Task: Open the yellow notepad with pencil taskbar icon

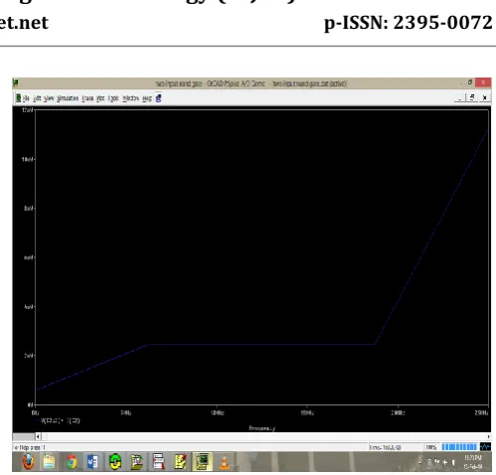Action: click(180, 462)
